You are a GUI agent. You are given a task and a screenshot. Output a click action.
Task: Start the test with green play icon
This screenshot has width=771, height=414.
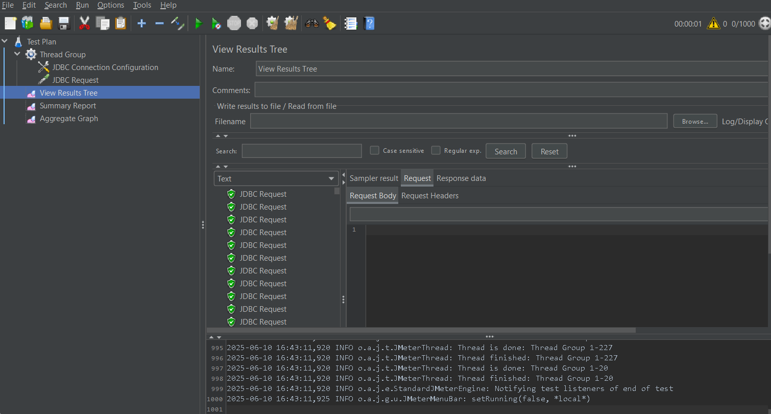[x=199, y=24]
